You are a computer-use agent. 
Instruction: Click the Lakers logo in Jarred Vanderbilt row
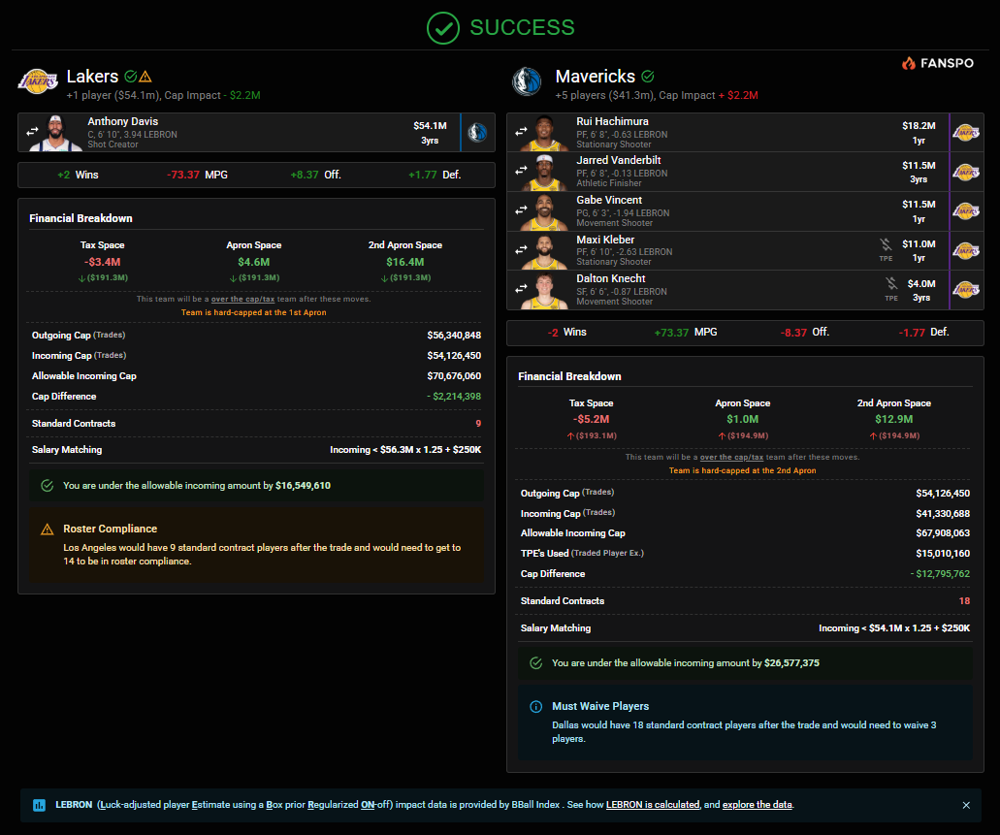pos(965,172)
